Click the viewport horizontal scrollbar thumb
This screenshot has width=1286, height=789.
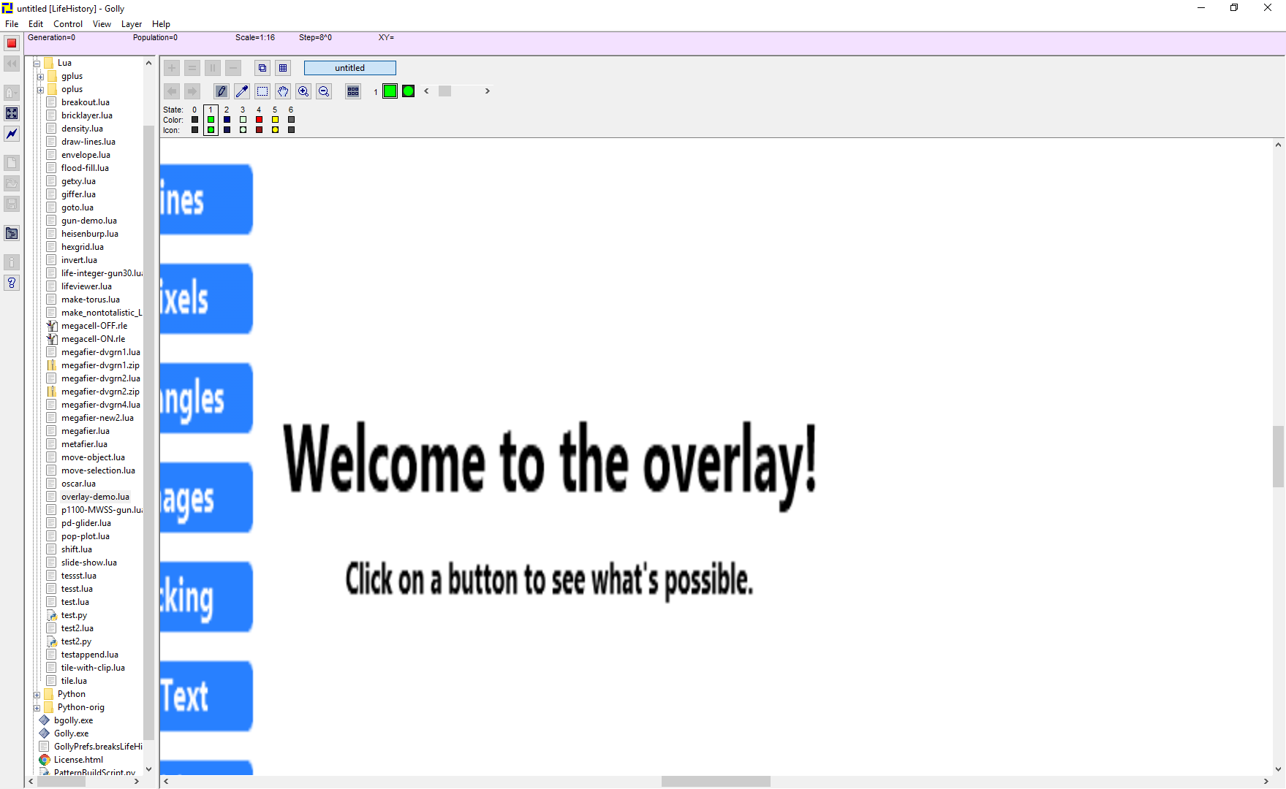716,781
